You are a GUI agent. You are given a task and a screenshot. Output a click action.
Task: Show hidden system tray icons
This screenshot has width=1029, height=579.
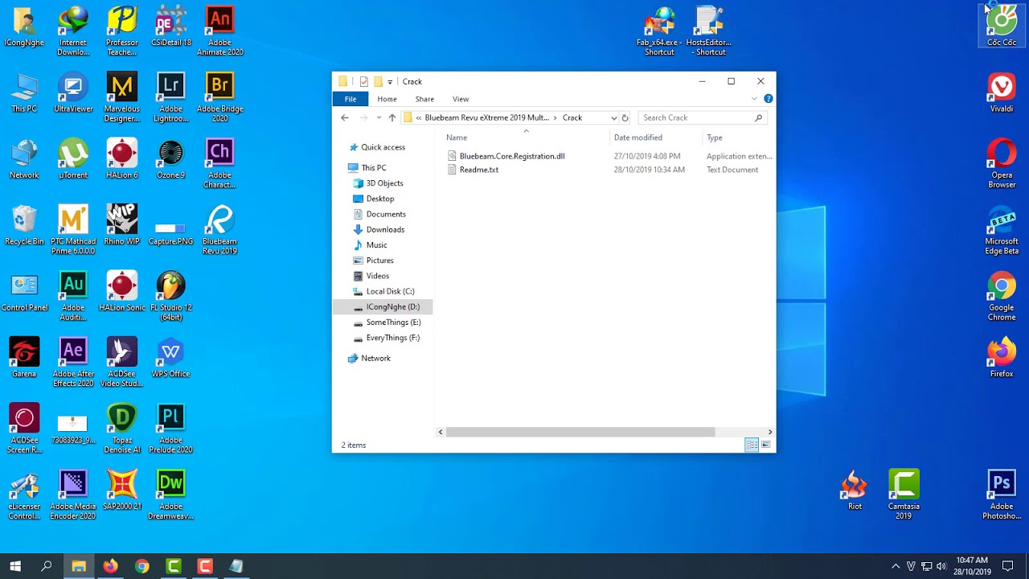896,566
